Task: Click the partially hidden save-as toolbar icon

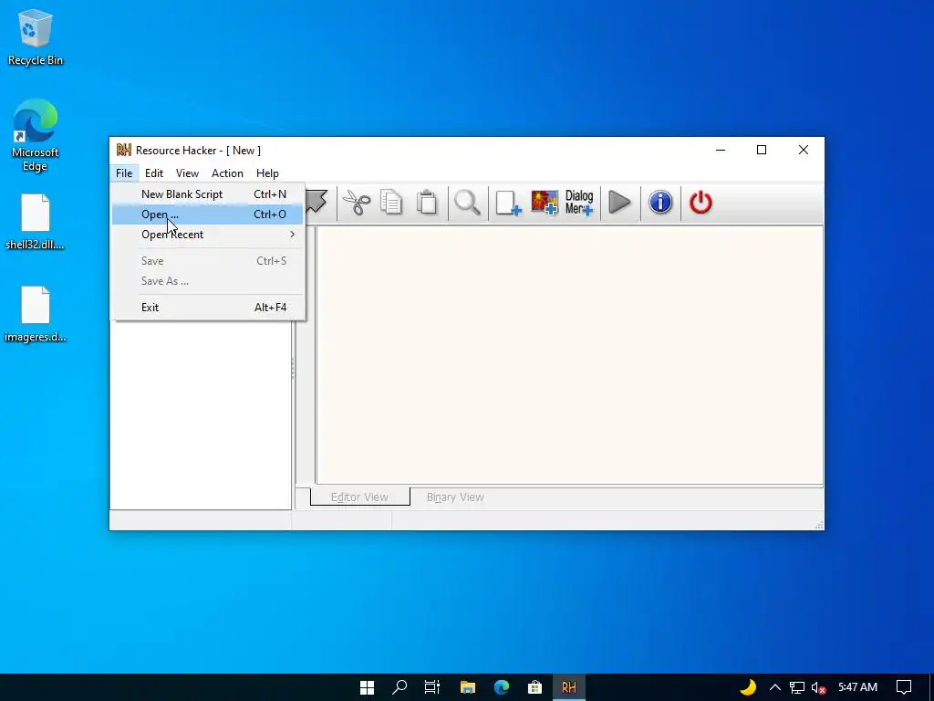Action: pos(317,202)
